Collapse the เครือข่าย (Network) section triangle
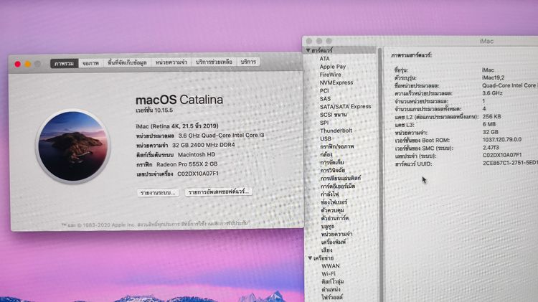 (310, 258)
